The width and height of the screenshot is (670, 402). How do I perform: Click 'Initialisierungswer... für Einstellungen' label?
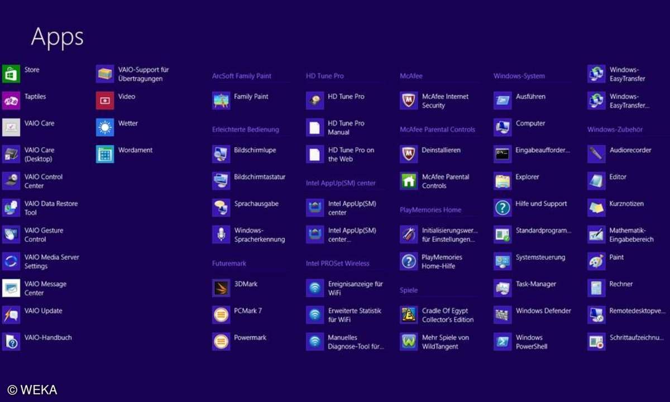450,235
